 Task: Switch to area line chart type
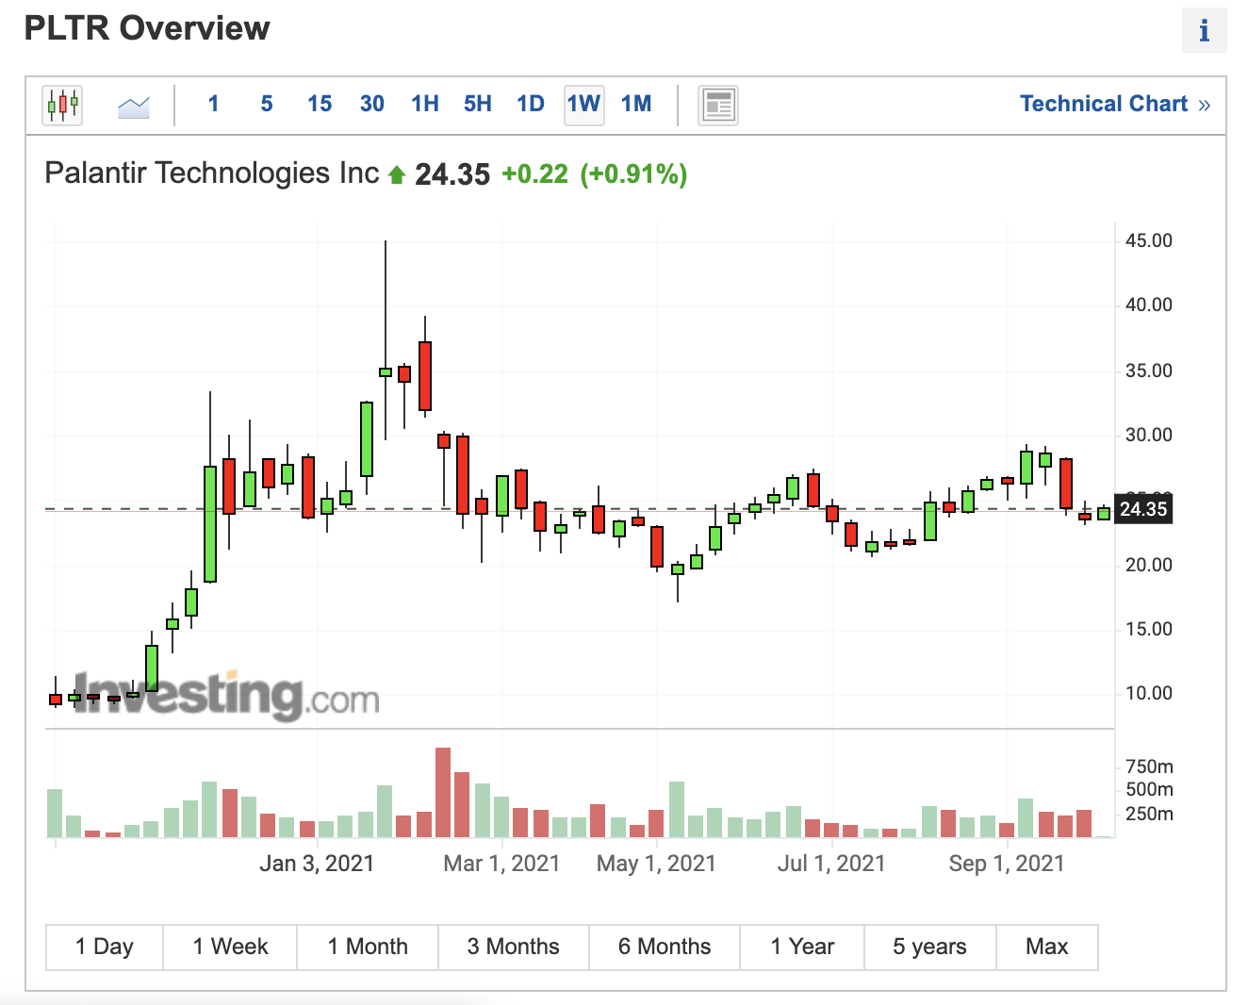(134, 107)
